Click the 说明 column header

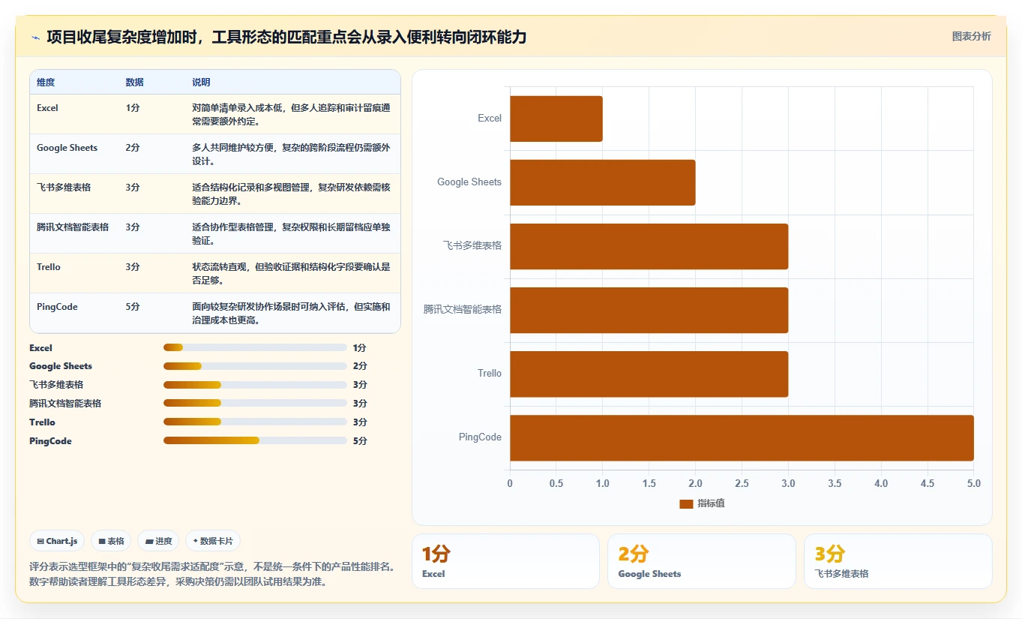tap(201, 83)
